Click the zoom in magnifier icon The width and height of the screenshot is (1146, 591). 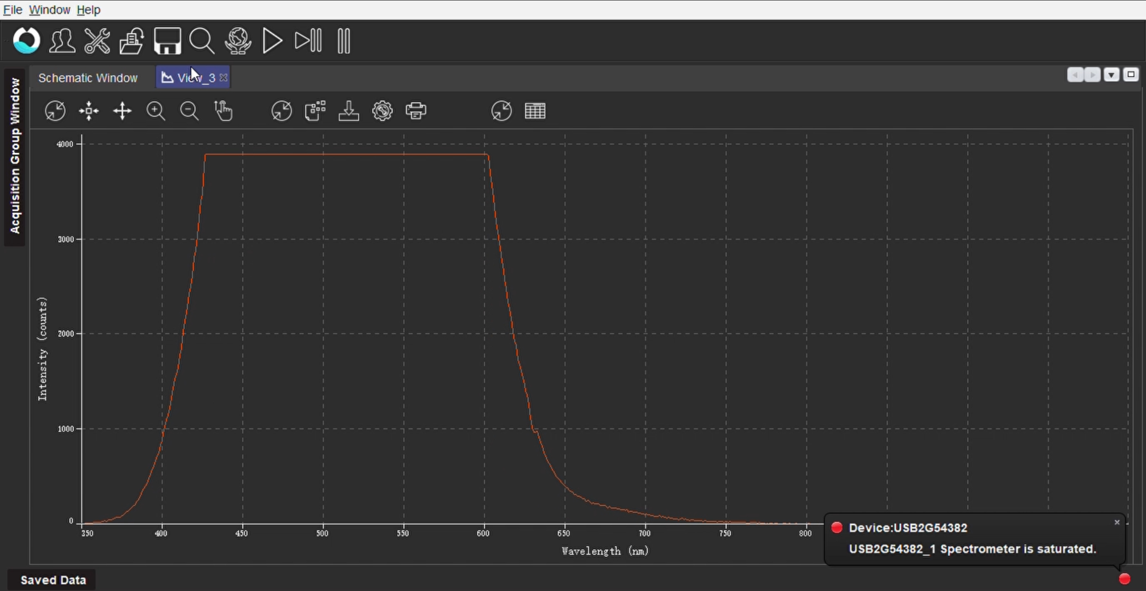(x=156, y=111)
